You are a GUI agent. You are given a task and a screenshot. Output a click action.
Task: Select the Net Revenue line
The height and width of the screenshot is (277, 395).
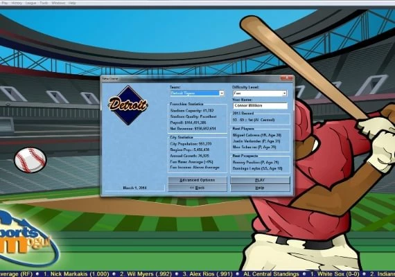pyautogui.click(x=193, y=128)
